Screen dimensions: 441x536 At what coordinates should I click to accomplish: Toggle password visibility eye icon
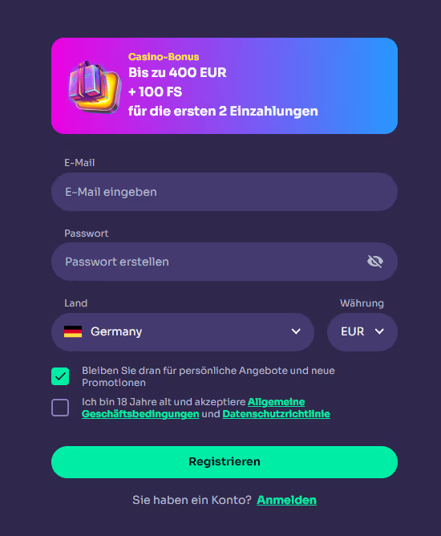click(x=374, y=262)
